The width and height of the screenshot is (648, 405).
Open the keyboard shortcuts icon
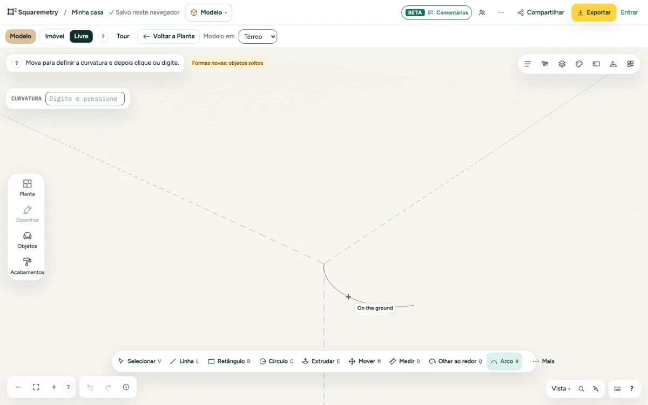pyautogui.click(x=617, y=389)
